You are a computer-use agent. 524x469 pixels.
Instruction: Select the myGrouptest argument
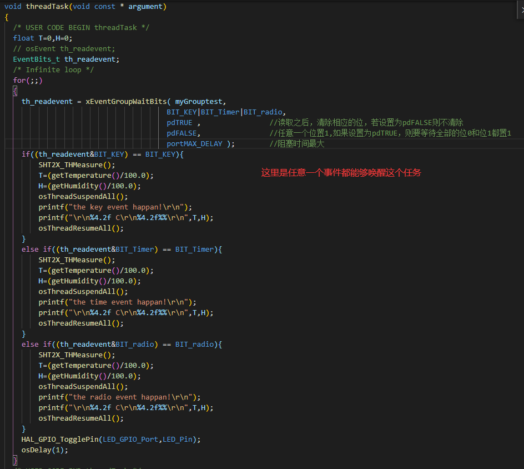tap(199, 101)
